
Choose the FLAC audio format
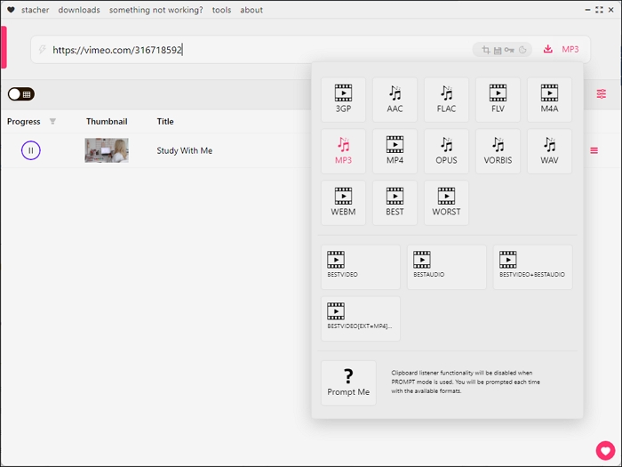point(446,100)
